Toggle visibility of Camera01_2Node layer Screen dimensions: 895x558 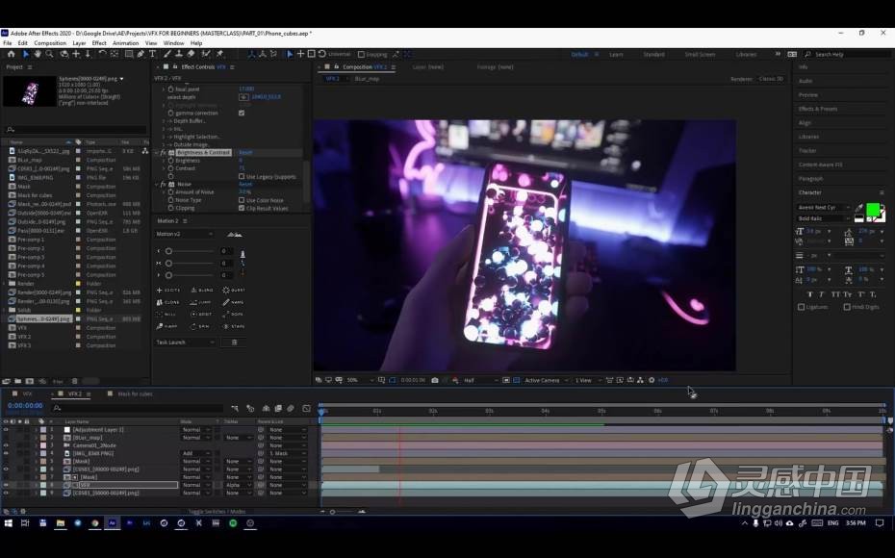click(6, 445)
